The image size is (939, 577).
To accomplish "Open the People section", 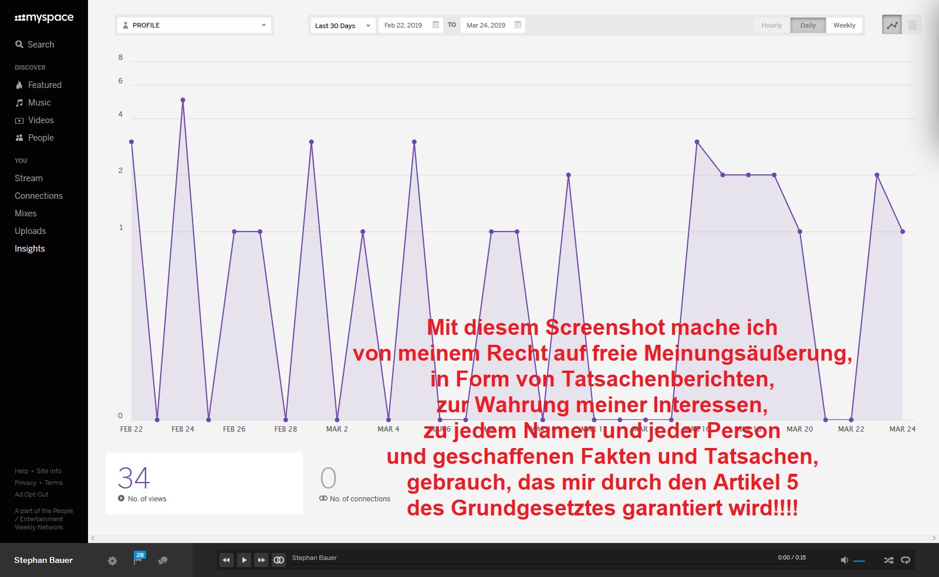I will pyautogui.click(x=41, y=138).
